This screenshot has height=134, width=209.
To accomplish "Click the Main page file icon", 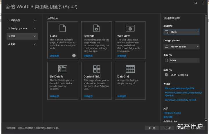I will pyautogui.click(x=166, y=60).
